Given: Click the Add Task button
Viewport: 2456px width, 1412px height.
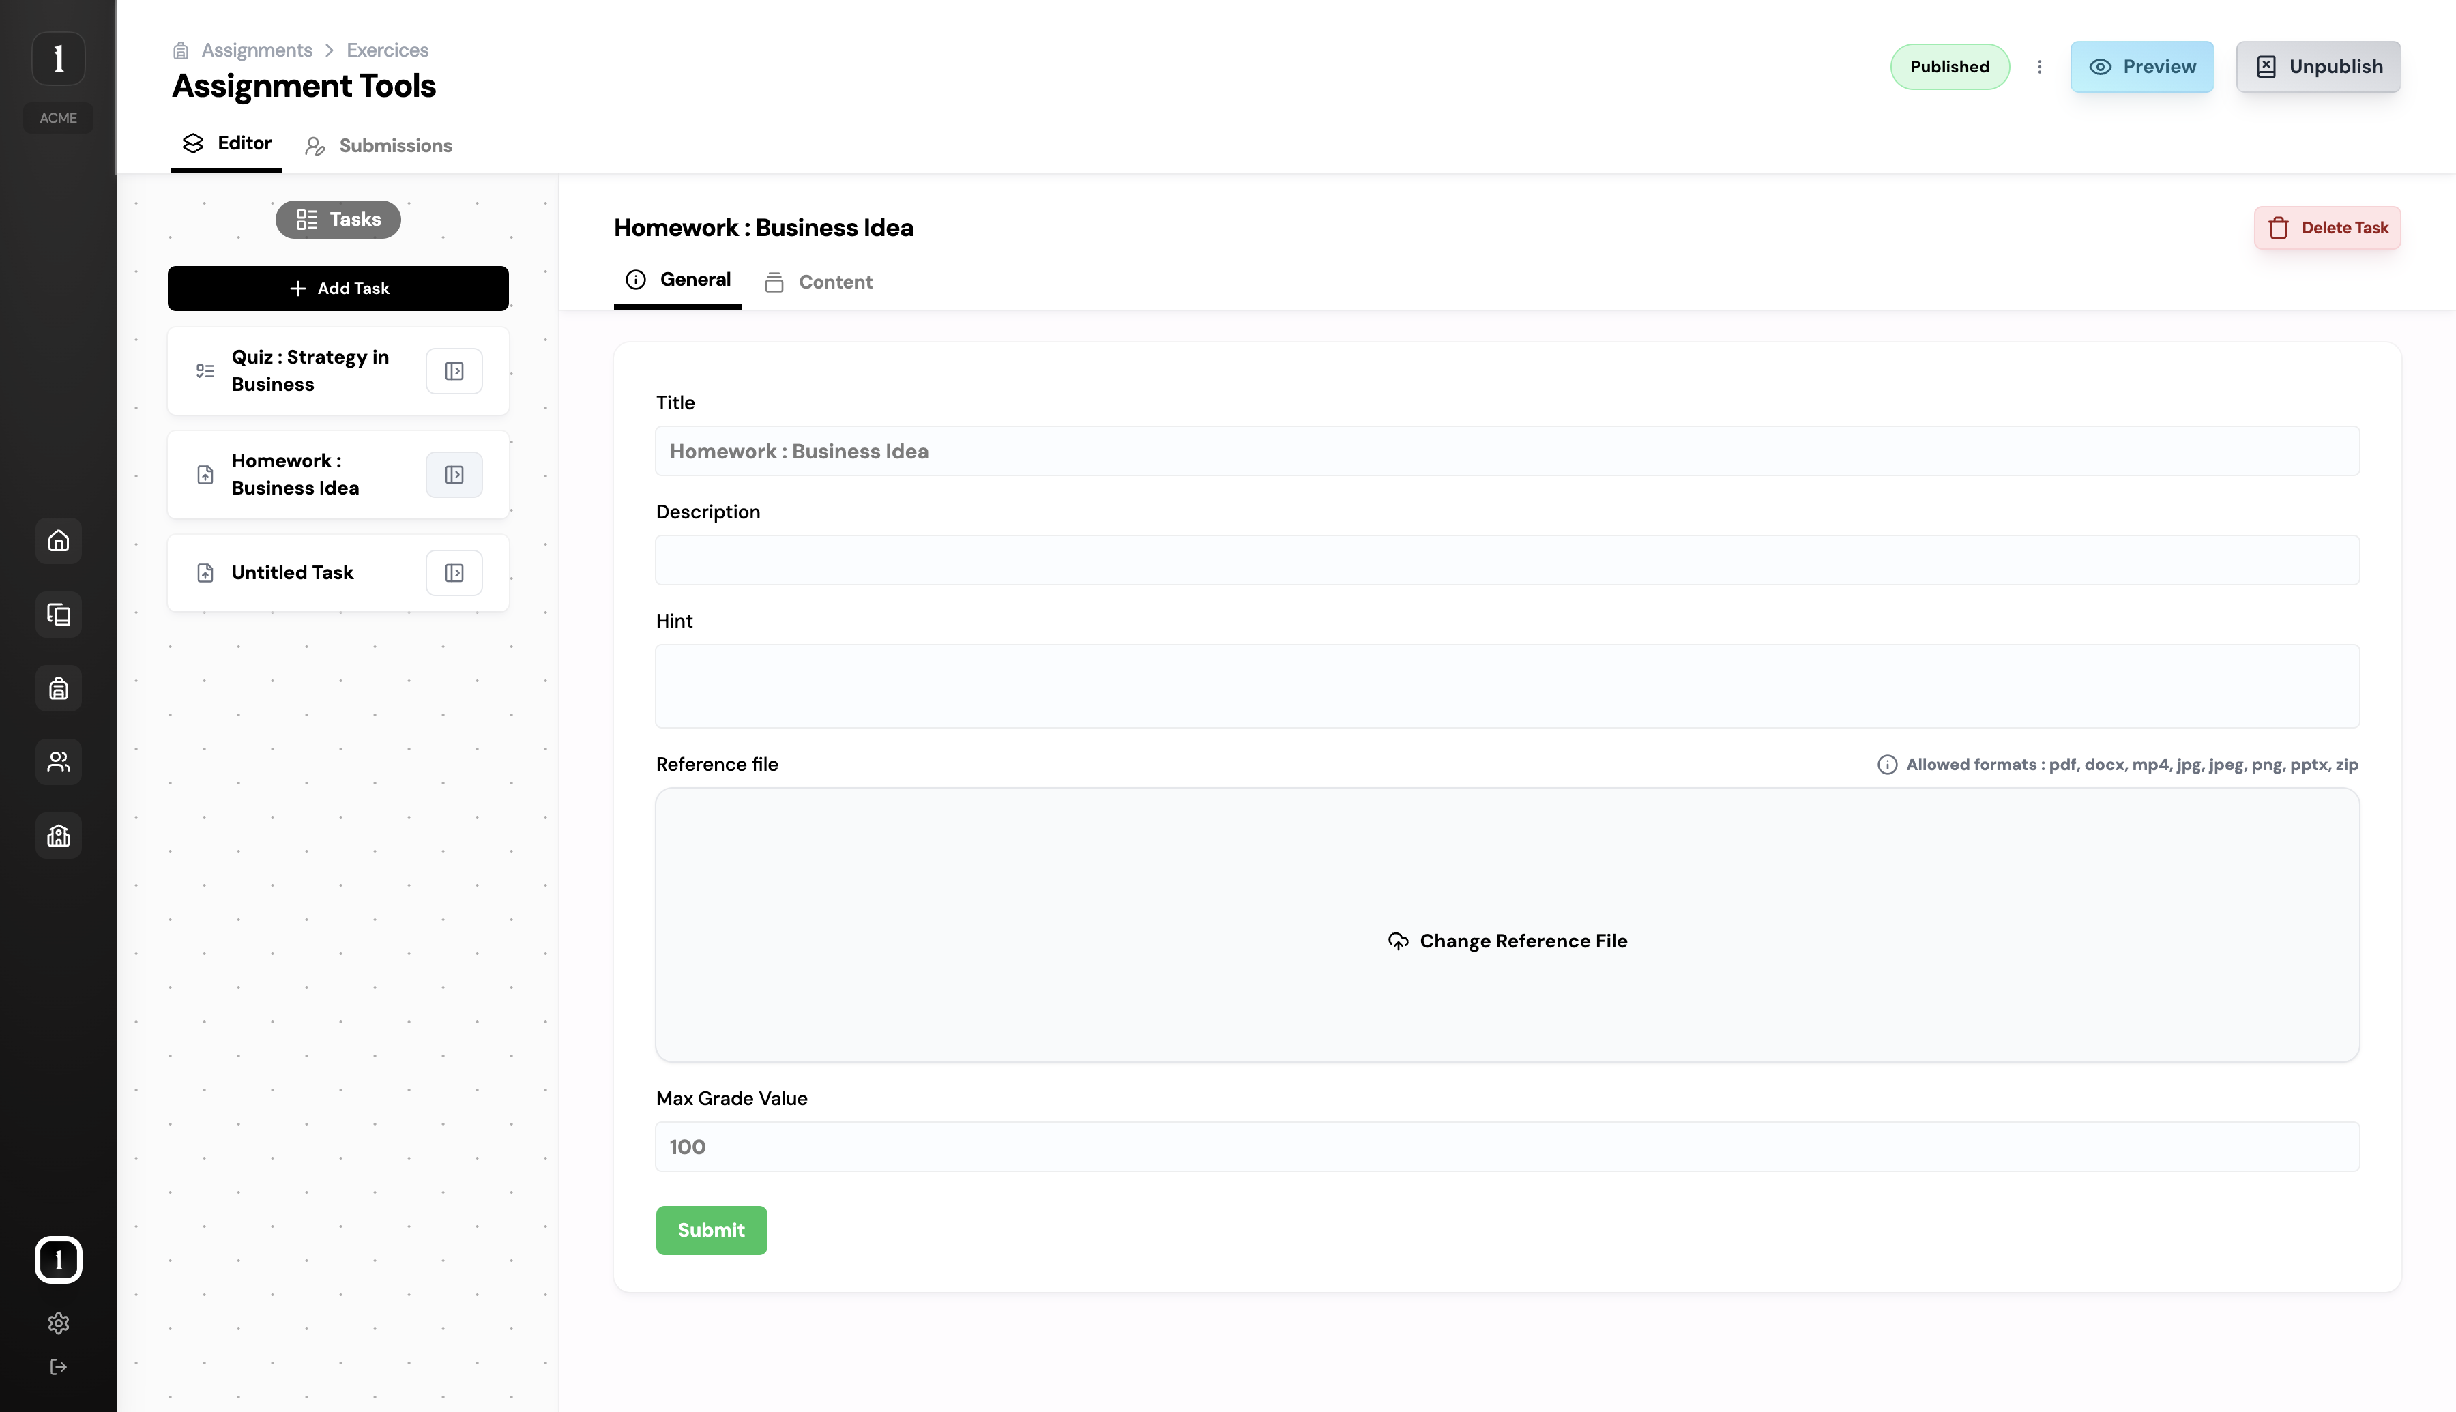Looking at the screenshot, I should [x=338, y=288].
